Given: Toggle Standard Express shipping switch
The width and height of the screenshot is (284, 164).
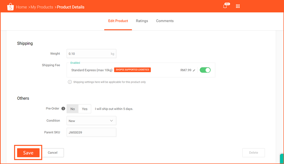Looking at the screenshot, I should coord(205,70).
